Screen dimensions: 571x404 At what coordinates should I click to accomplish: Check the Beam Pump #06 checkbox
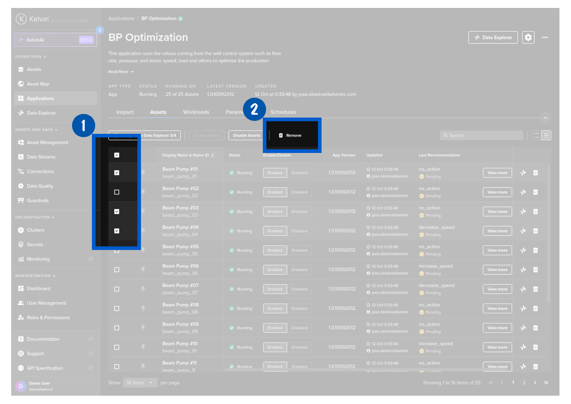coord(117,270)
